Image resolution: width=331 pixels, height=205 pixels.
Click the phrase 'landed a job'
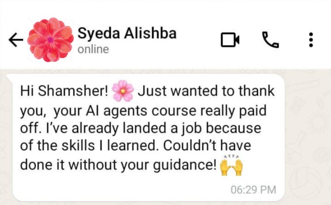[162, 128]
